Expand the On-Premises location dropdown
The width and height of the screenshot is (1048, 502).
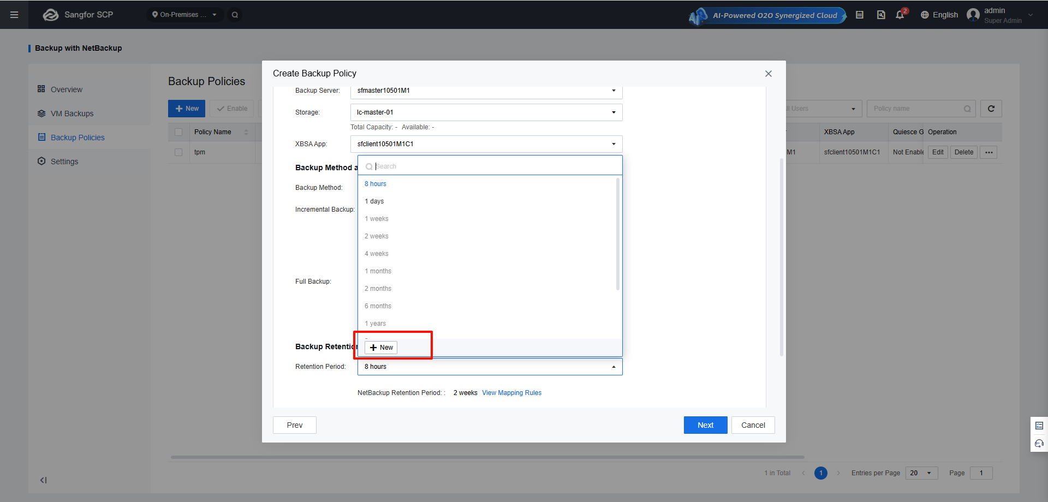[184, 15]
